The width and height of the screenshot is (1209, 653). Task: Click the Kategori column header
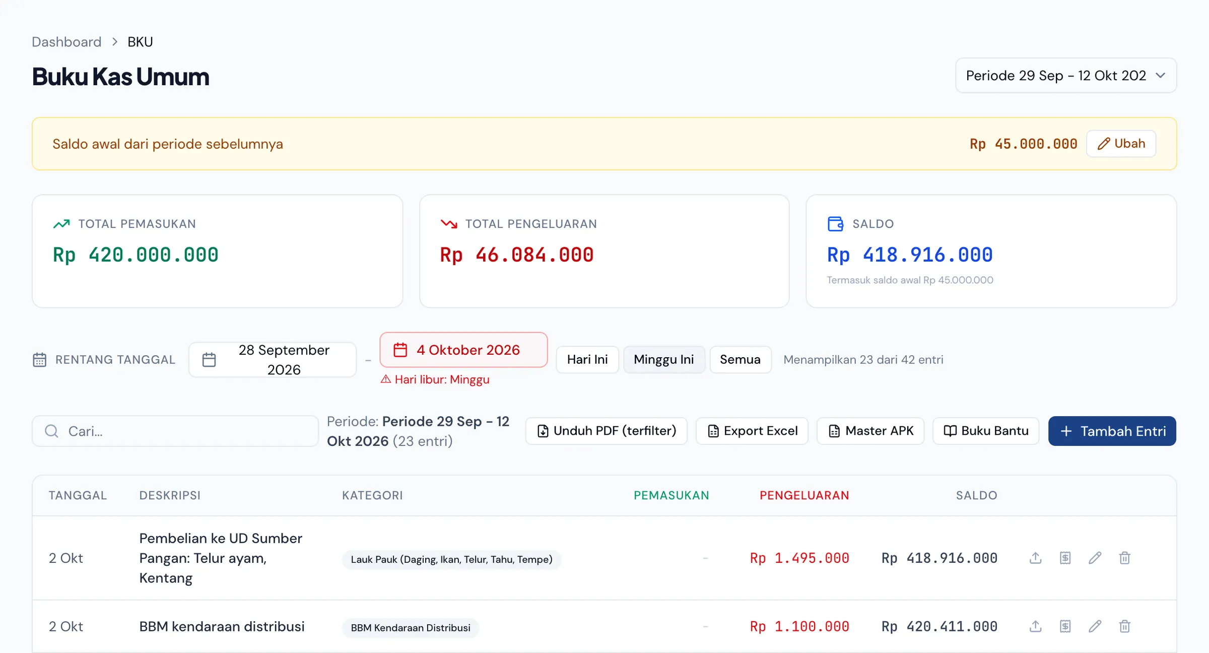(x=372, y=495)
